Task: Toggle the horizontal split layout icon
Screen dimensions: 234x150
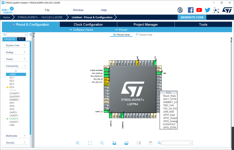Action: tap(150, 143)
